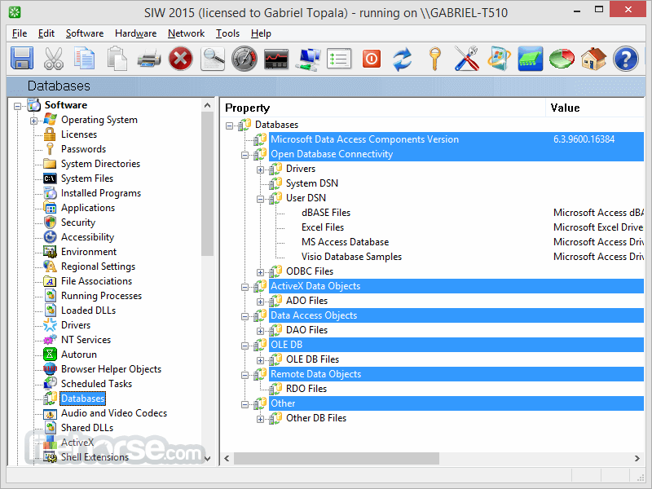Collapse the Open Database Connectivity node
This screenshot has height=489, width=652.
coord(245,155)
